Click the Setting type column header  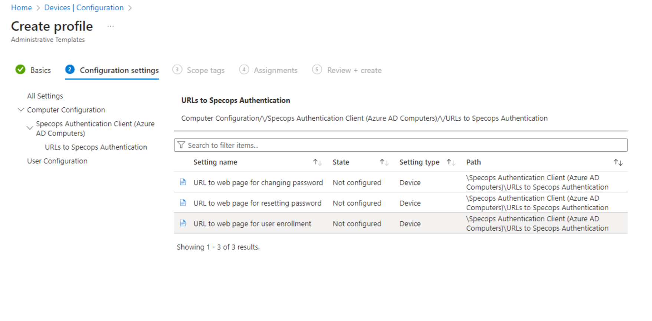pyautogui.click(x=419, y=162)
